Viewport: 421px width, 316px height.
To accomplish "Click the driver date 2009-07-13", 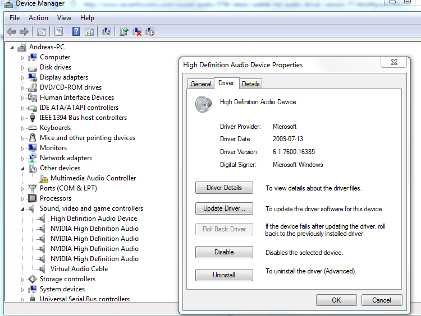I will click(288, 139).
